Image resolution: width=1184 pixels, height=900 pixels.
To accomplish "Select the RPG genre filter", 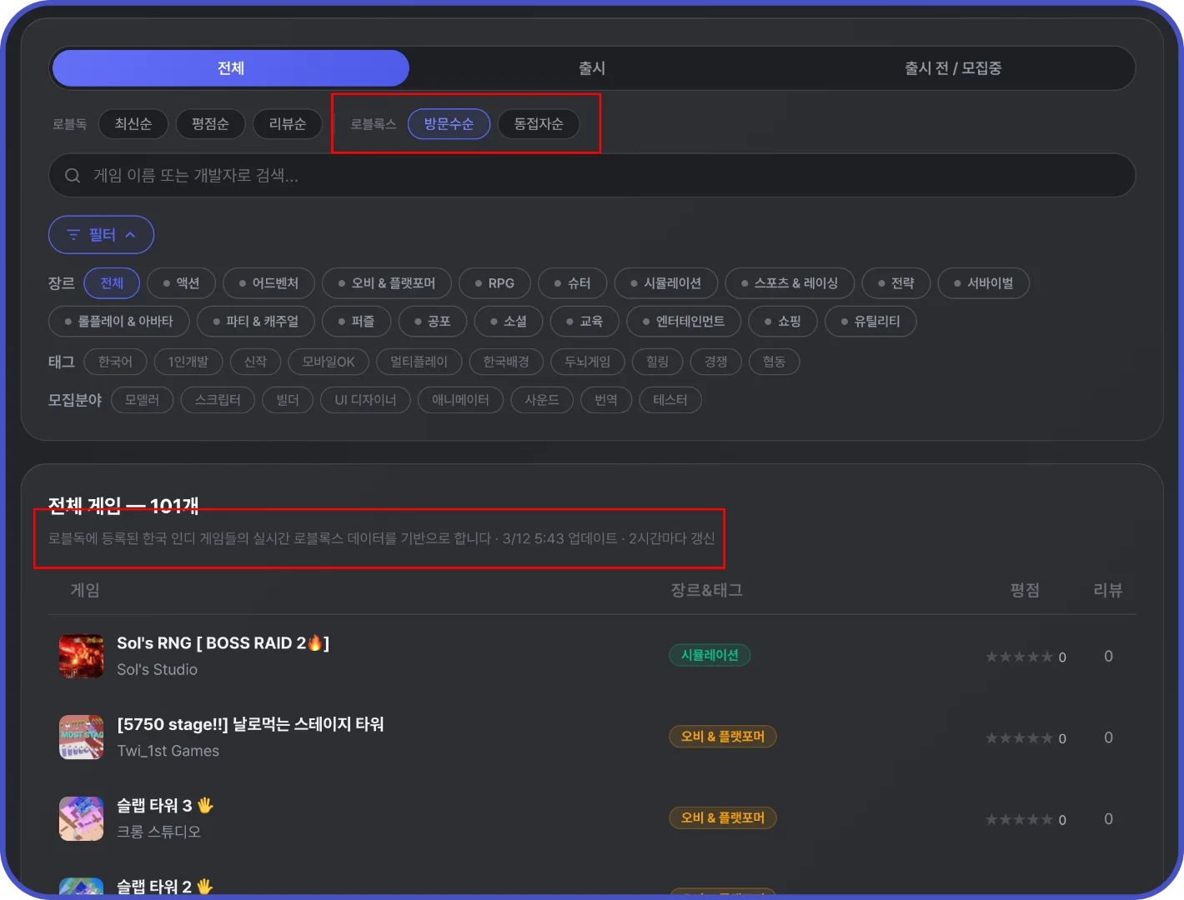I will click(x=494, y=282).
